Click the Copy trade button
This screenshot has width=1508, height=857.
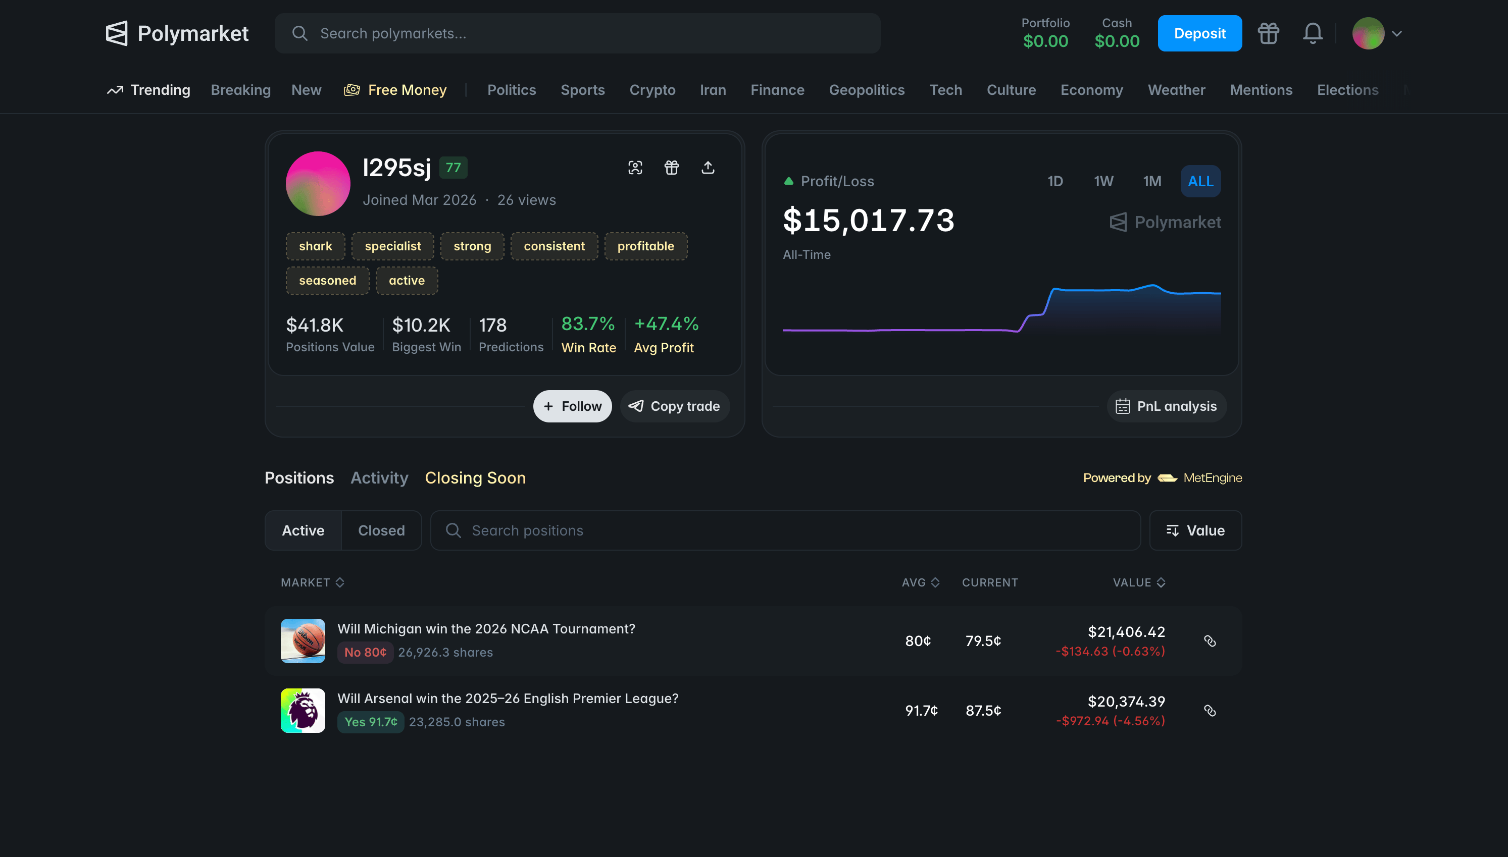(x=675, y=406)
